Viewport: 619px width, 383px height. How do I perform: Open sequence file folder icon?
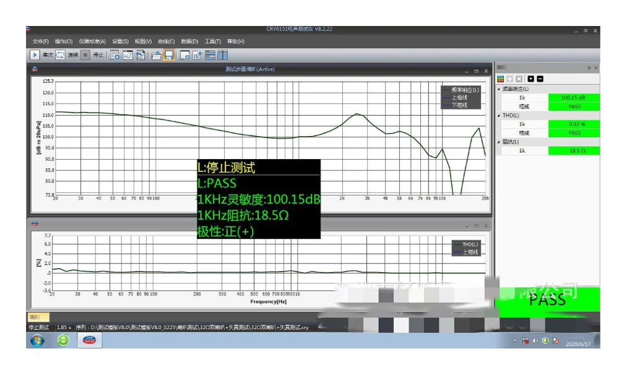click(157, 55)
